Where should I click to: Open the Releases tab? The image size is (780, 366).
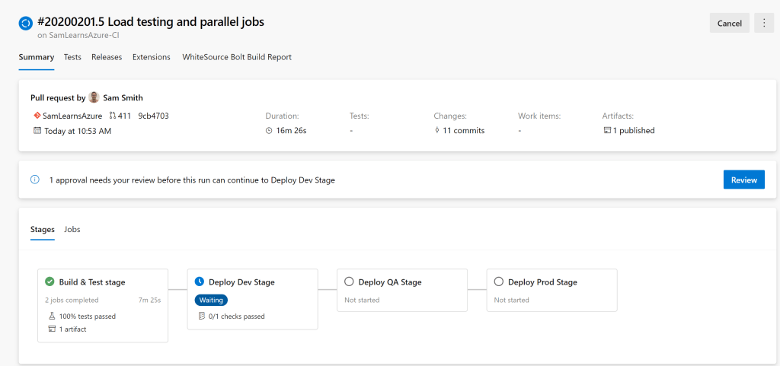tap(107, 57)
